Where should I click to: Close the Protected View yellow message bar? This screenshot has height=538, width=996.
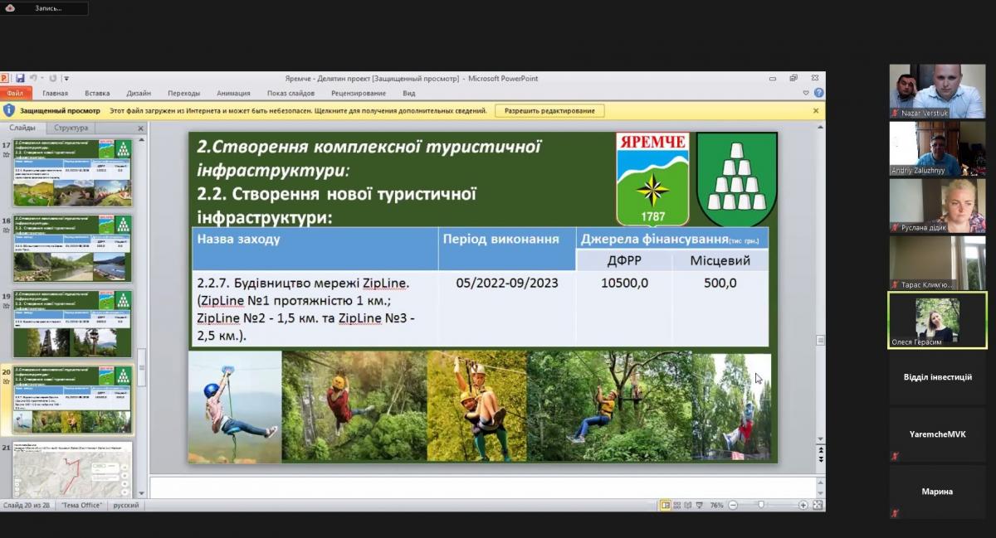coord(815,110)
